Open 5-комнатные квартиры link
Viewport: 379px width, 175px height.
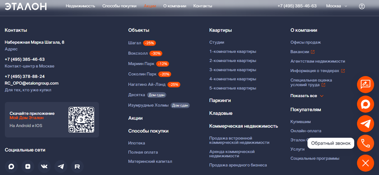tap(233, 88)
